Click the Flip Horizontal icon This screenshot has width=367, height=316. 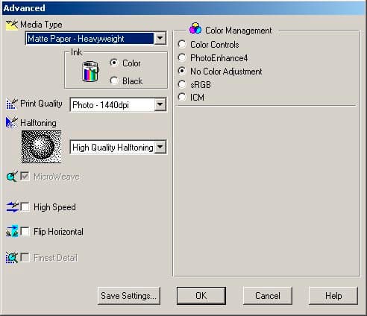point(12,231)
